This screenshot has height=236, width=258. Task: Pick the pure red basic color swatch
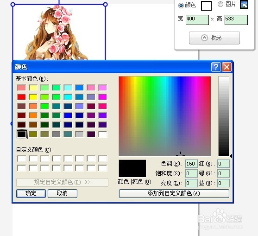coord(22,97)
